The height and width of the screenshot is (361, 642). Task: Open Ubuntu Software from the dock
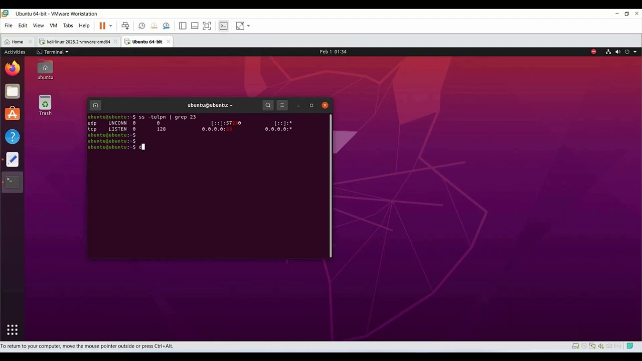pos(13,114)
